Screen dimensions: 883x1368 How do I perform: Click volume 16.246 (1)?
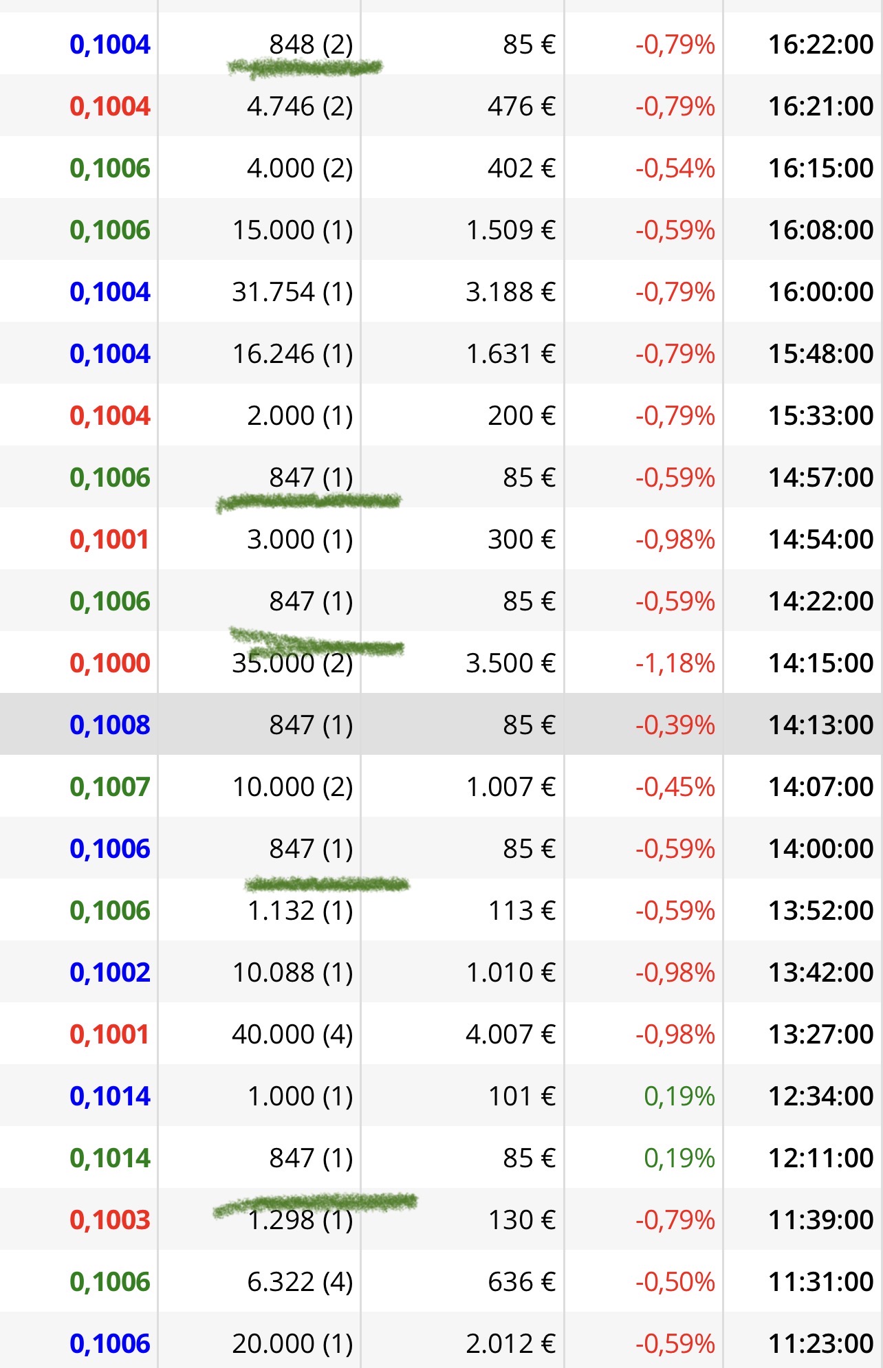(x=292, y=354)
